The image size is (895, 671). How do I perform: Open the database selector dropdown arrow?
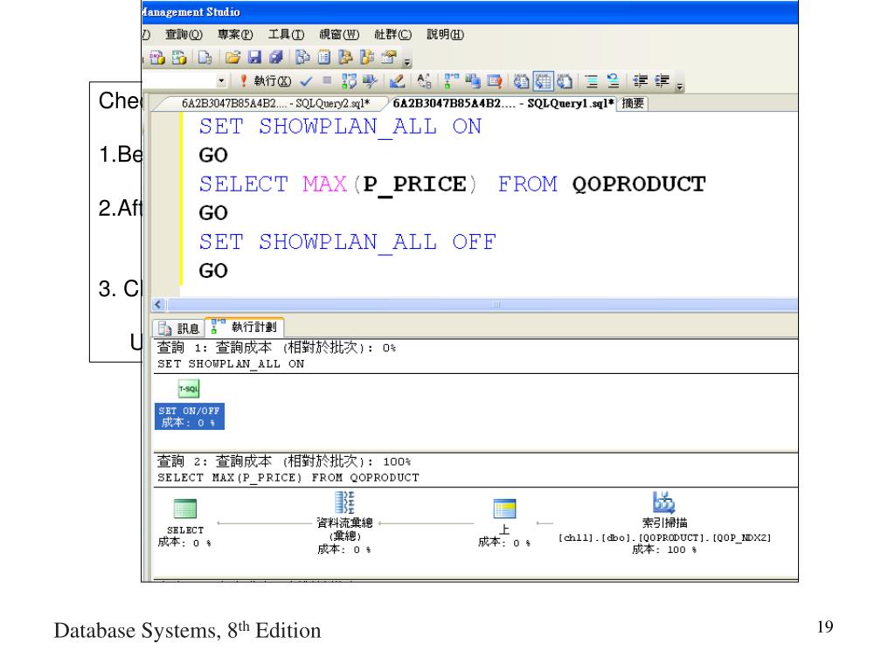221,81
